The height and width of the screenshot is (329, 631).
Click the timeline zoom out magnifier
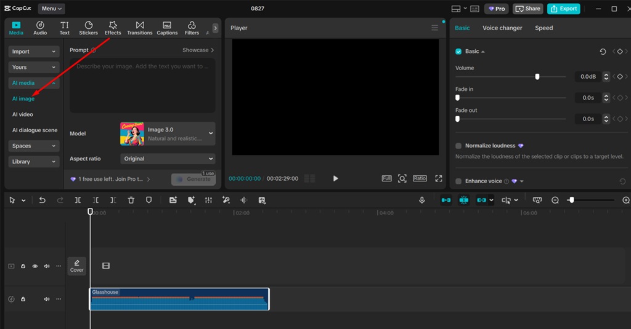(x=555, y=200)
